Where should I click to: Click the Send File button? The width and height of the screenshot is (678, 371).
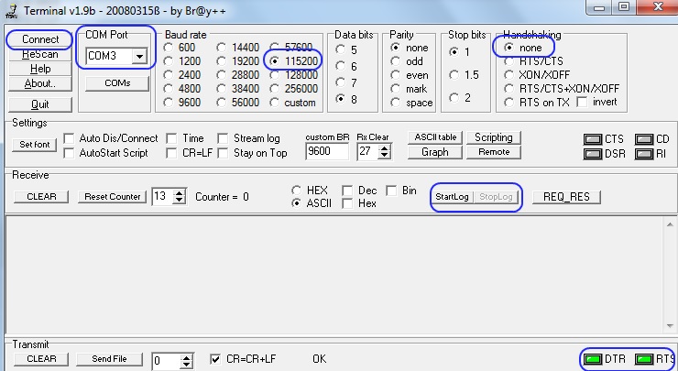click(x=108, y=359)
